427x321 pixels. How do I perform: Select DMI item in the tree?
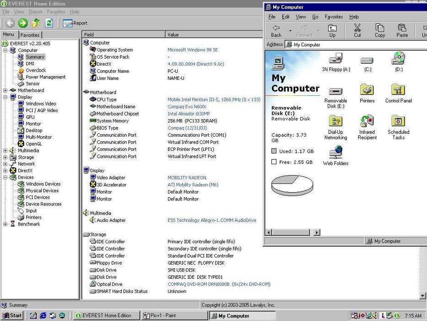click(30, 64)
